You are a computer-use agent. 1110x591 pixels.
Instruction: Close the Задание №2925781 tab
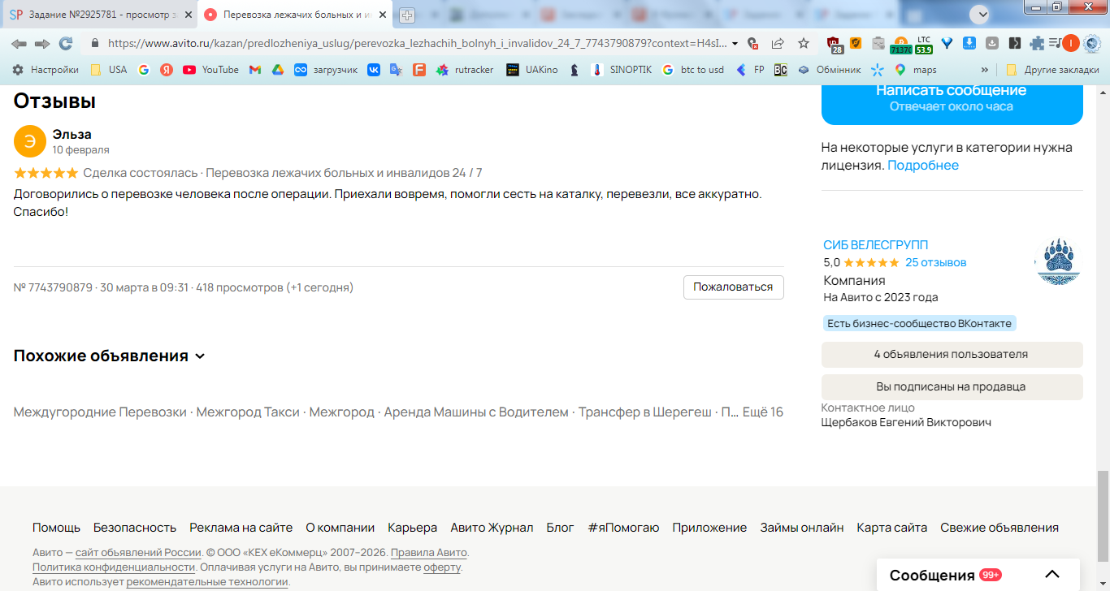[188, 15]
